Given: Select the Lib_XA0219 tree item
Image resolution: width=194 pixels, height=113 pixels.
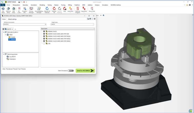Looking at the screenshot, I should coord(11,56).
